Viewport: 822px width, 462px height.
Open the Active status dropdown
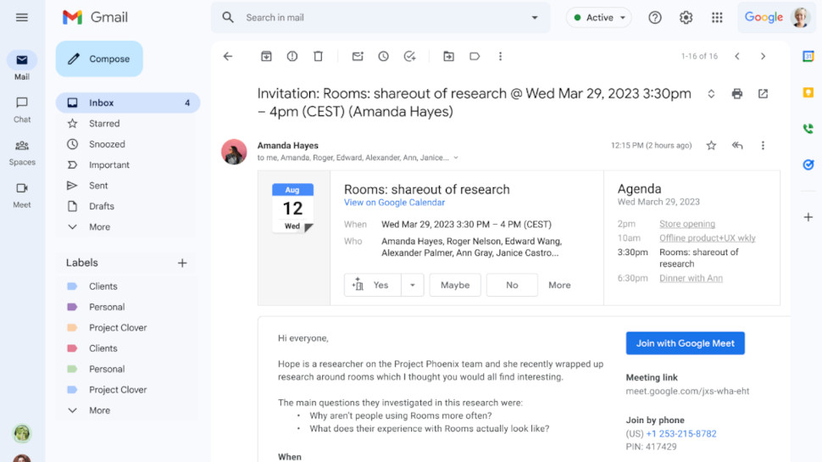tap(599, 18)
